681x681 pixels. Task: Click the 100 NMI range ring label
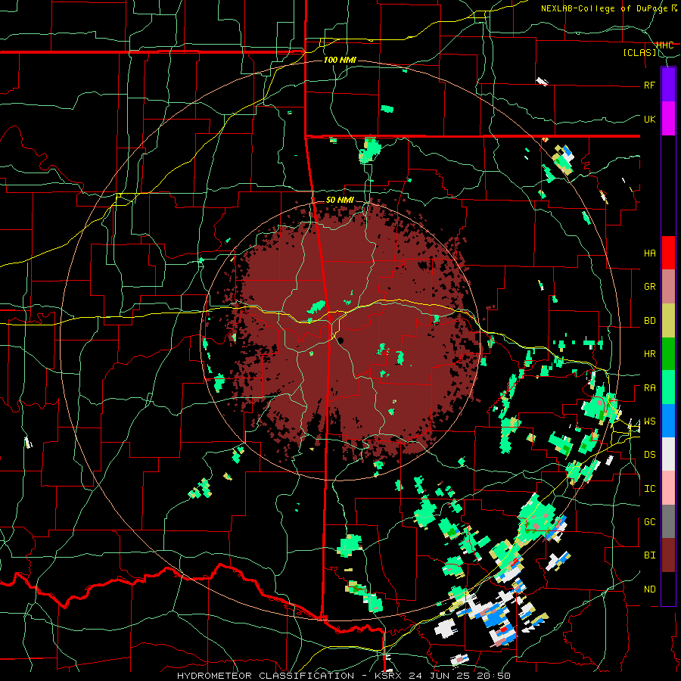coord(340,60)
